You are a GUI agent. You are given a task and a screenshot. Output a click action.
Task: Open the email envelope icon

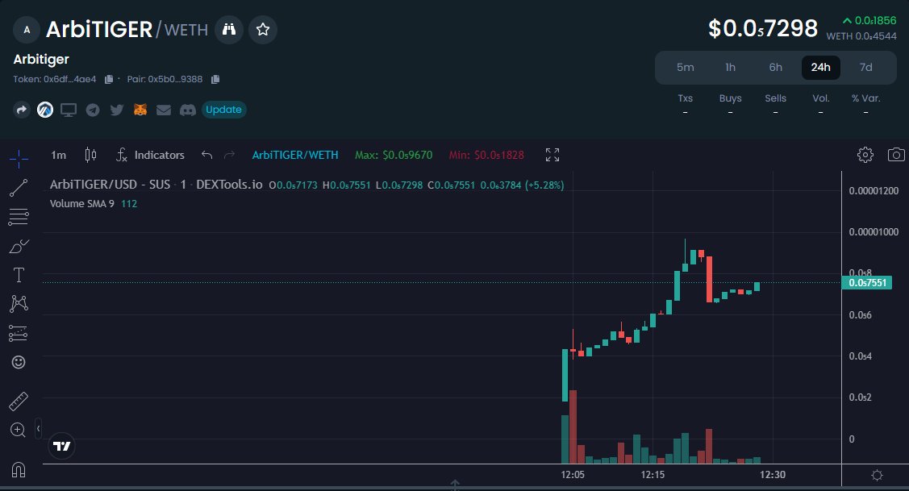pos(164,110)
